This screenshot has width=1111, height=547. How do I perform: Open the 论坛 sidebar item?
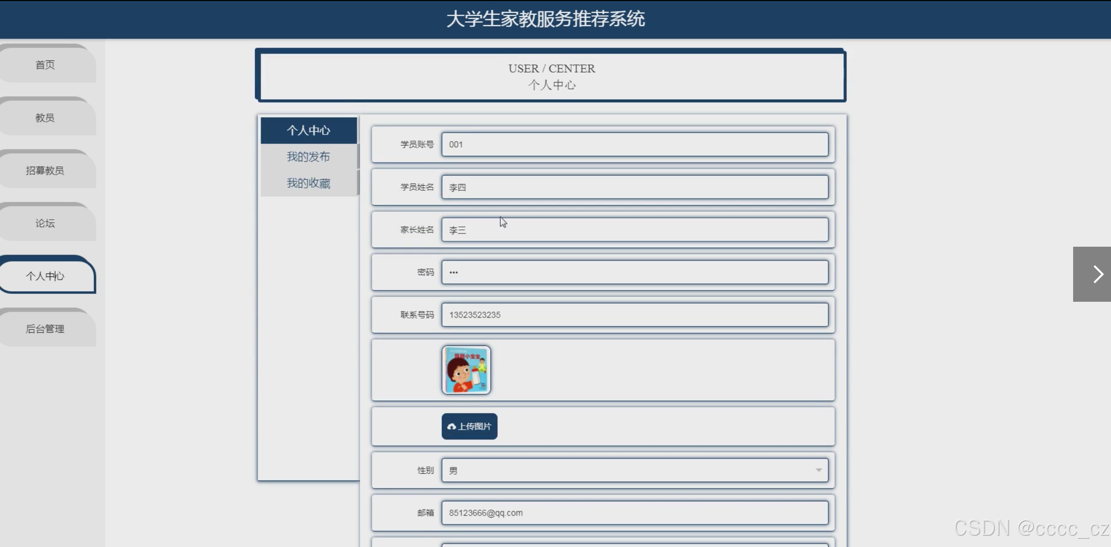[45, 224]
